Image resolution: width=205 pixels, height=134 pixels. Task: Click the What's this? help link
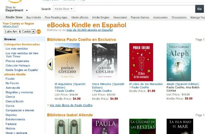click(x=11, y=26)
